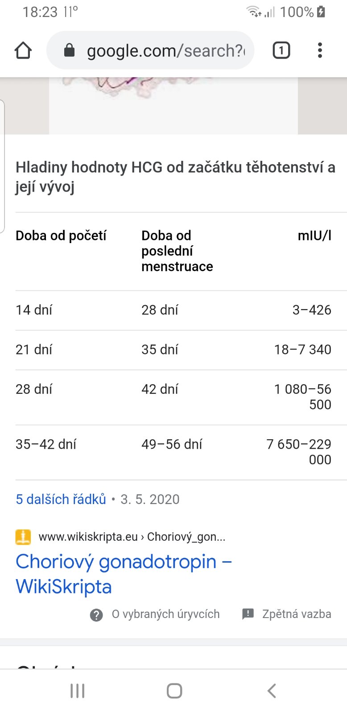The image size is (347, 715).
Task: Tap the image thumbnail above the table
Action: [173, 105]
